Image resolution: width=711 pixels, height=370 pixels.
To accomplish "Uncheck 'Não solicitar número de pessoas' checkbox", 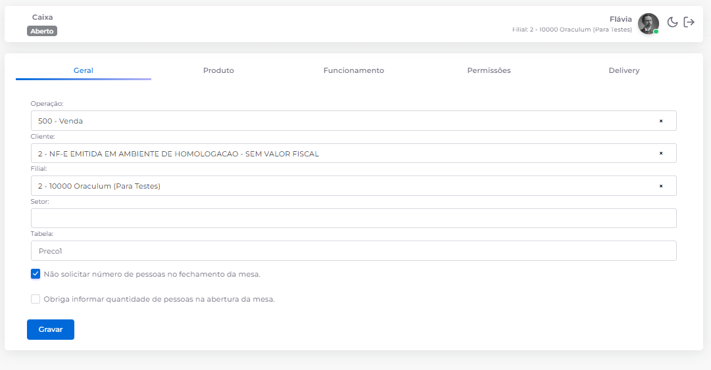I will (36, 274).
